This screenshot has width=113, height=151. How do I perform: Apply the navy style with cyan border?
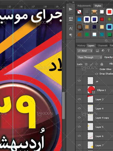109,27
